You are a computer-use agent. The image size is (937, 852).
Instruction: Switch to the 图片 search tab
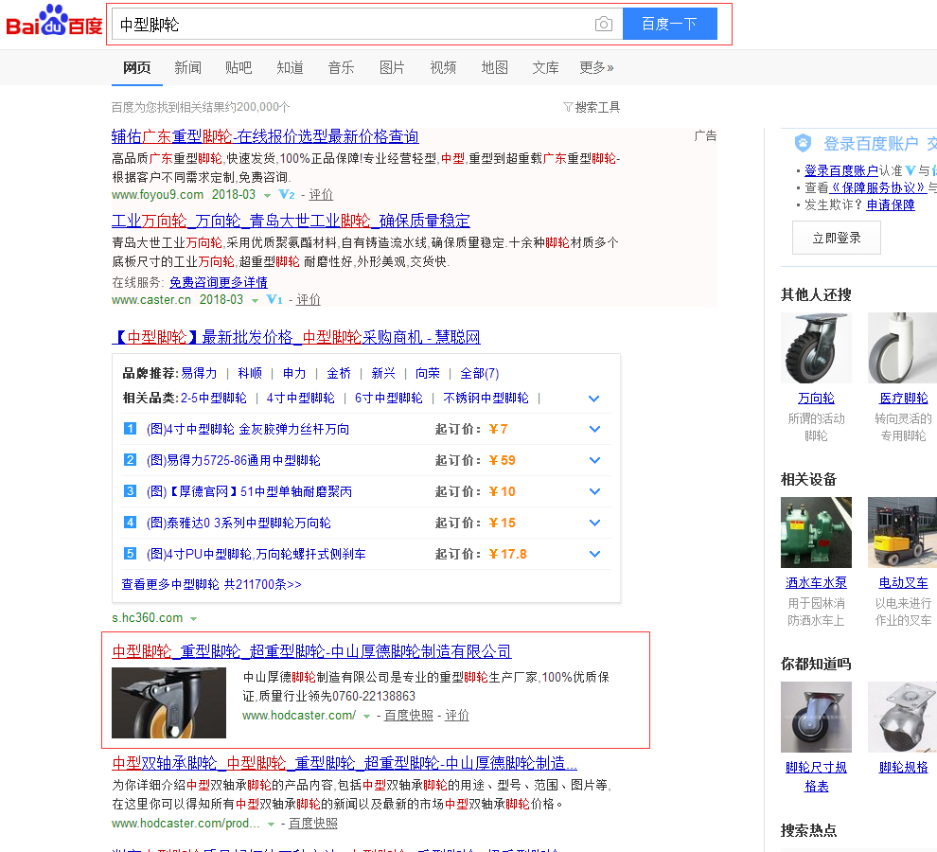(x=392, y=67)
